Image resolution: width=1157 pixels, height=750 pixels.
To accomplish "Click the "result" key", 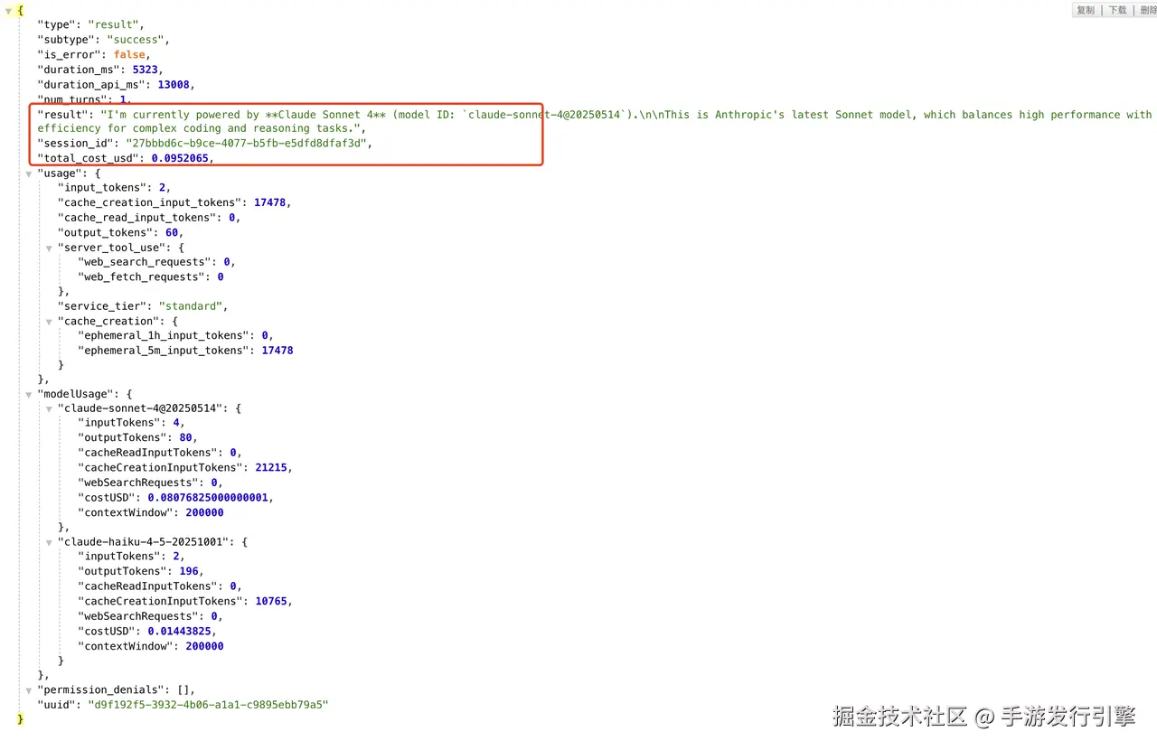I will tap(62, 115).
